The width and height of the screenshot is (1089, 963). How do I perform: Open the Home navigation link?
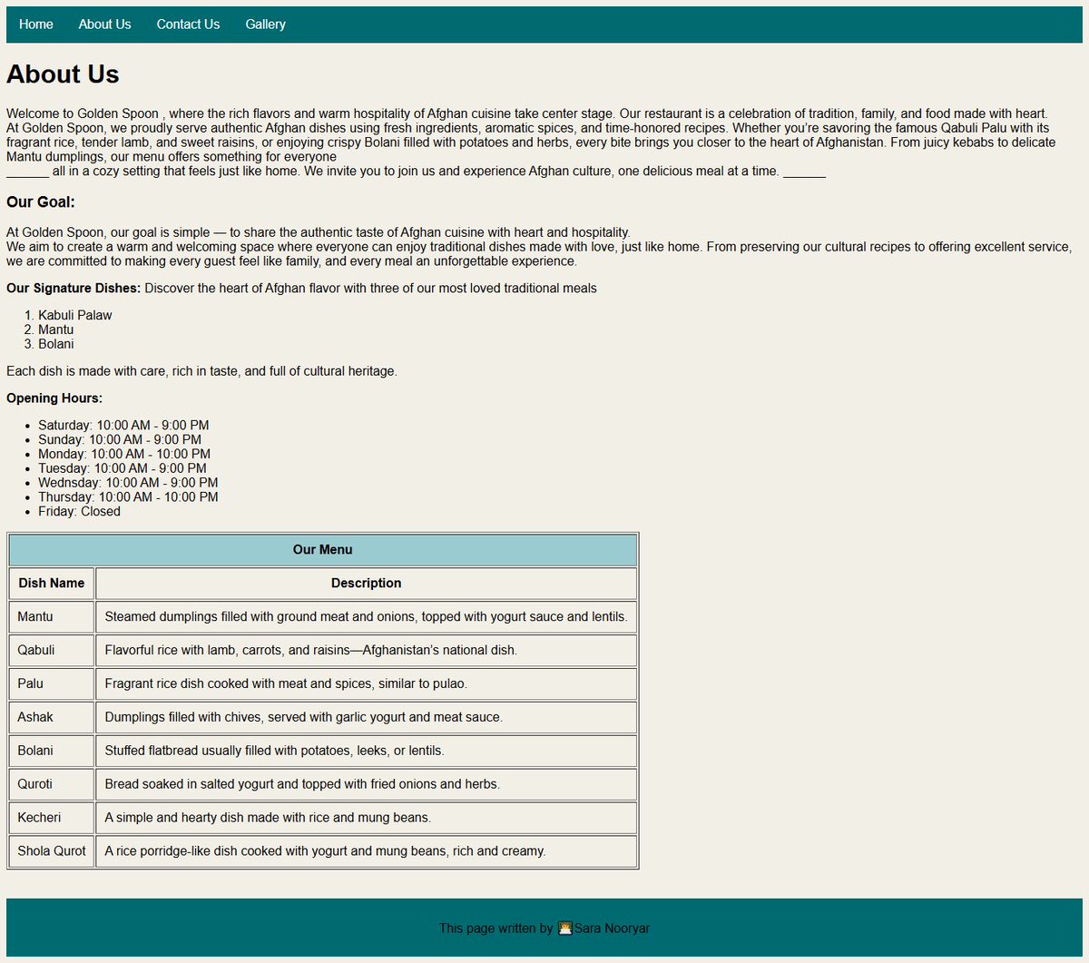[36, 25]
